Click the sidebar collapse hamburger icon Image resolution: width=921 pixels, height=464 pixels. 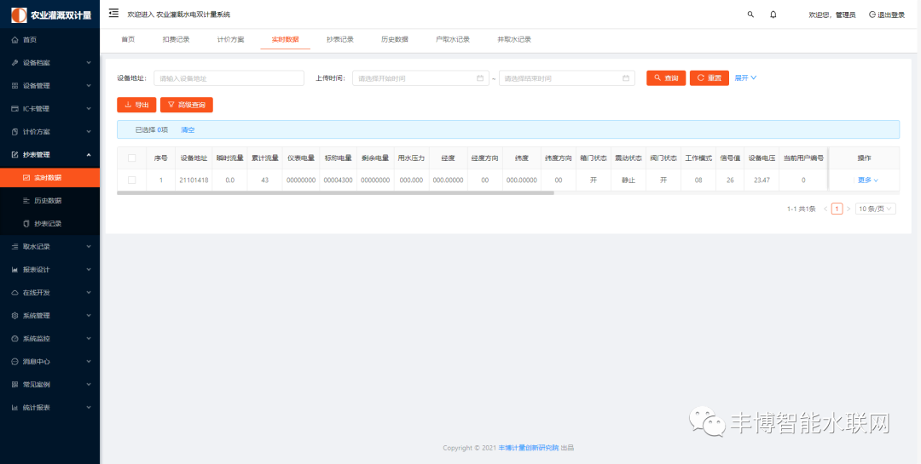[113, 14]
